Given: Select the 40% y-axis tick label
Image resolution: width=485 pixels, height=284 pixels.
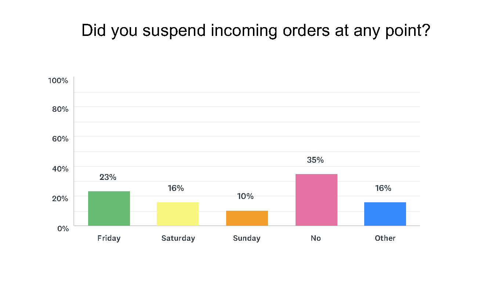Looking at the screenshot, I should click(60, 169).
